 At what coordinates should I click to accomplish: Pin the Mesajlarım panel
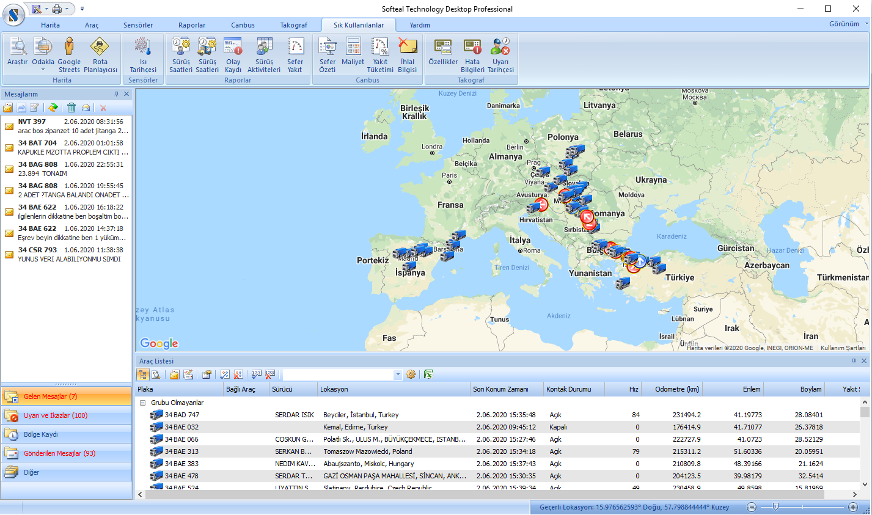point(116,94)
